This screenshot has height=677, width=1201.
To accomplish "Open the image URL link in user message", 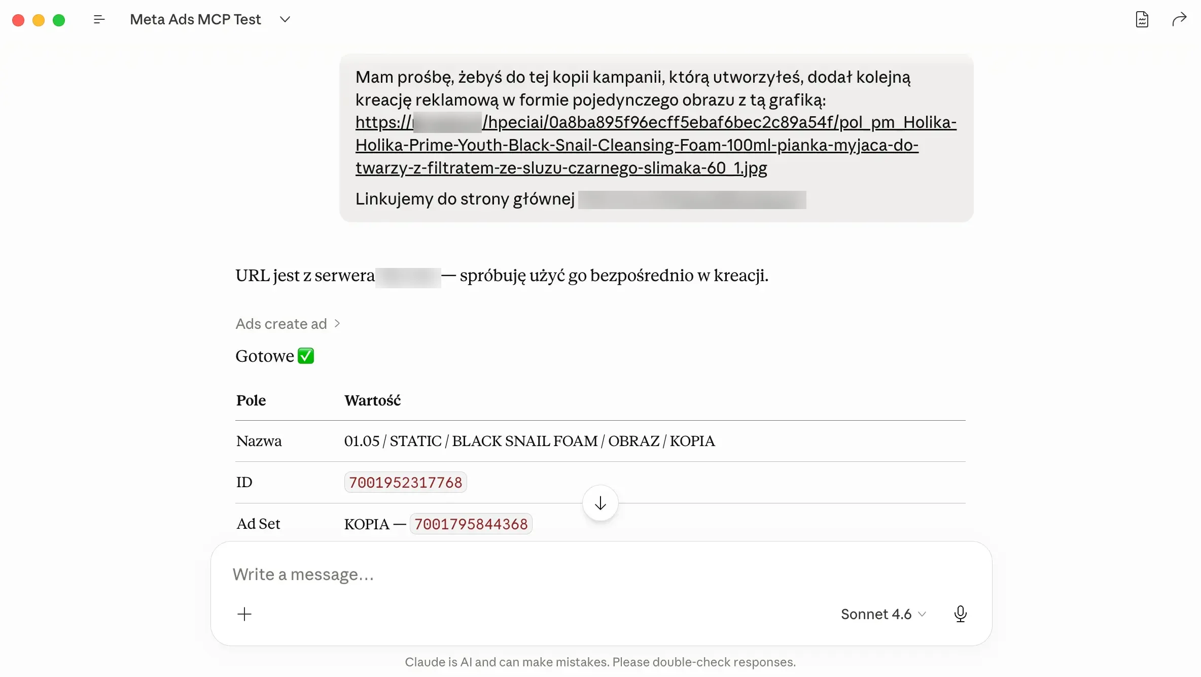I will click(x=655, y=145).
